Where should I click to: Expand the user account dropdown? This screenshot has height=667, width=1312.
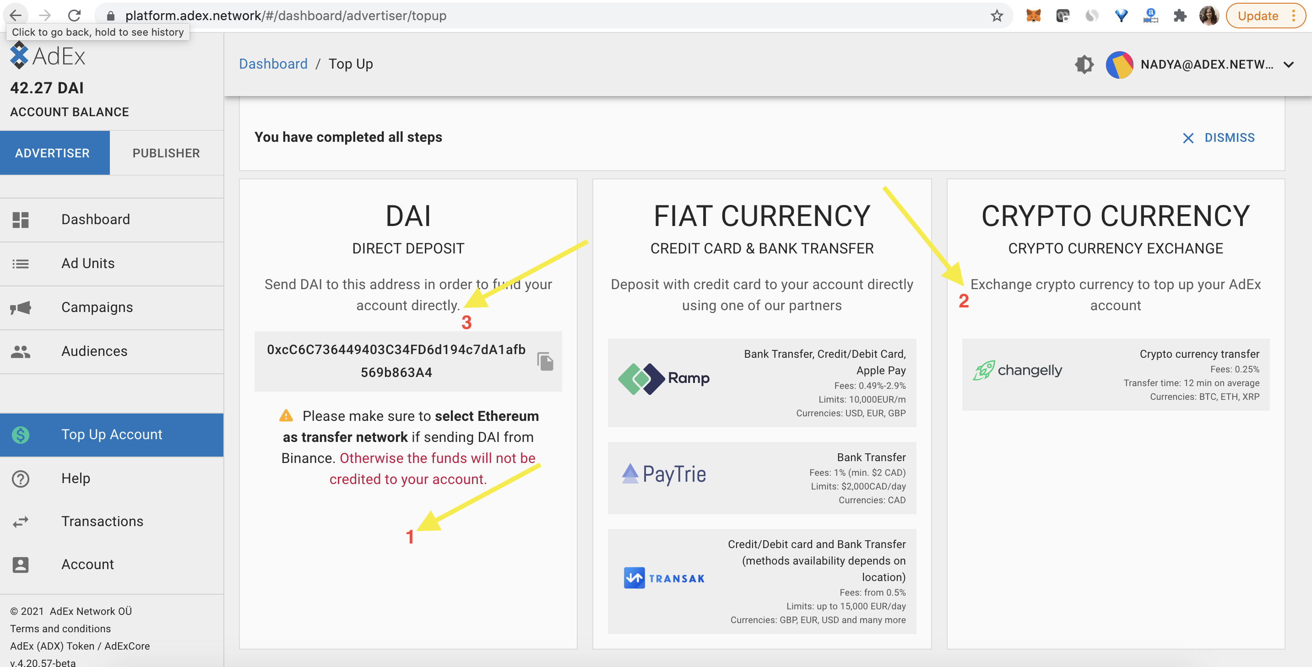(x=1289, y=65)
